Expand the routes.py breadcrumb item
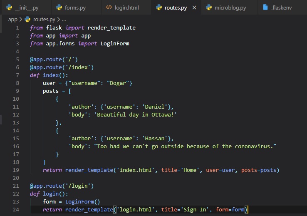 (x=43, y=19)
